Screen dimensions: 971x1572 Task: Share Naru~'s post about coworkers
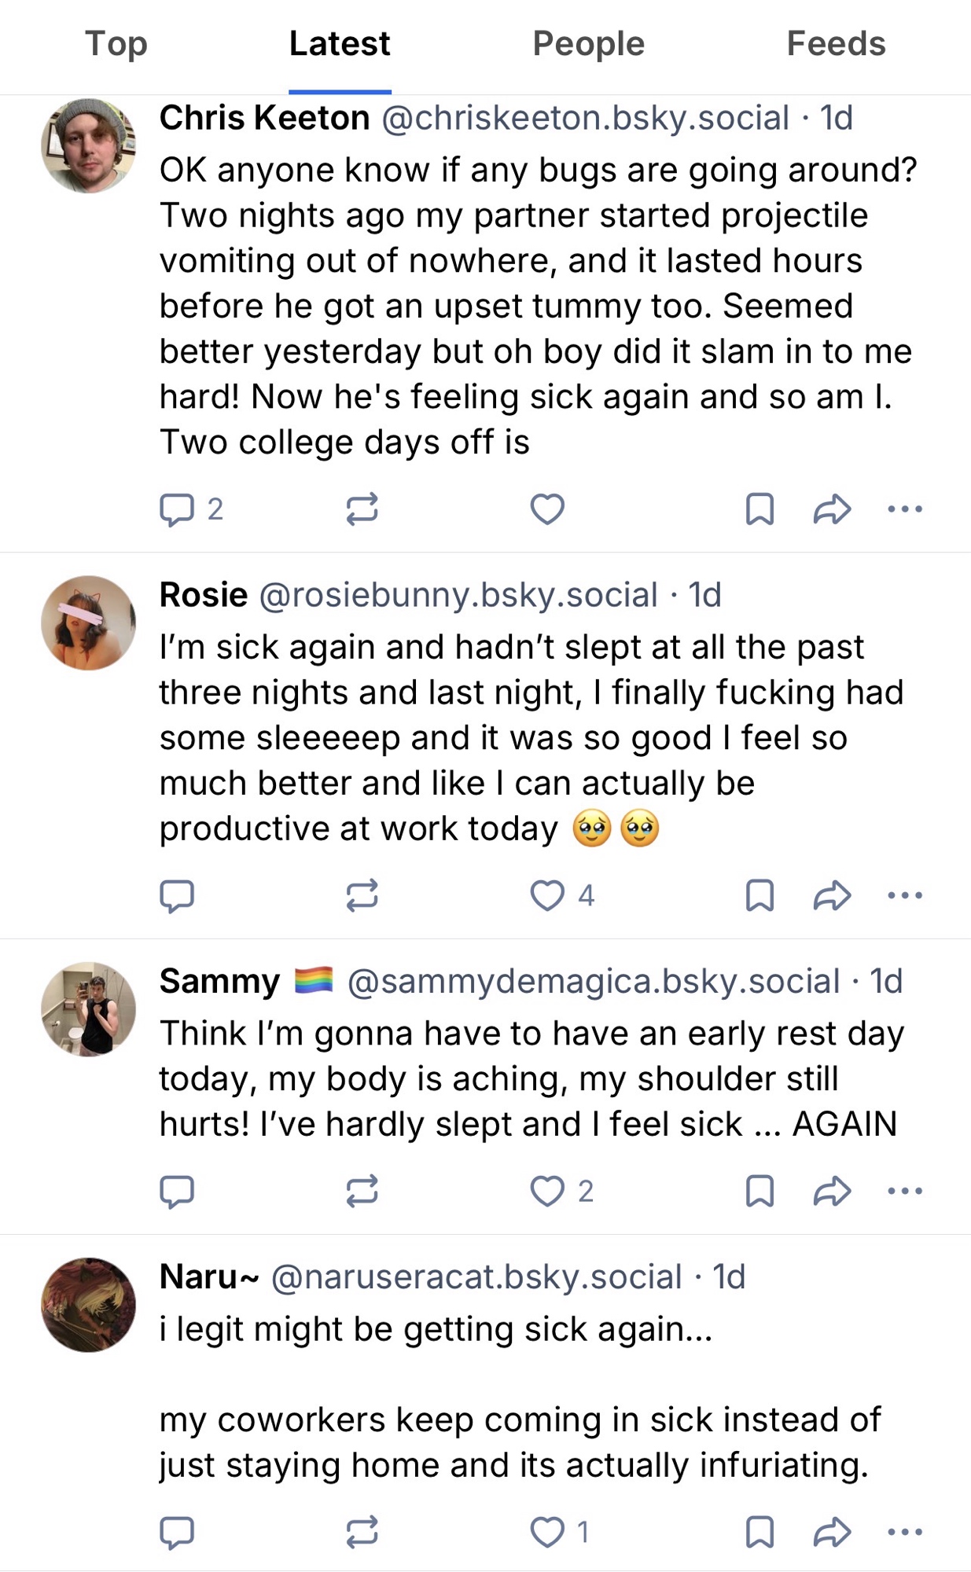(832, 1531)
